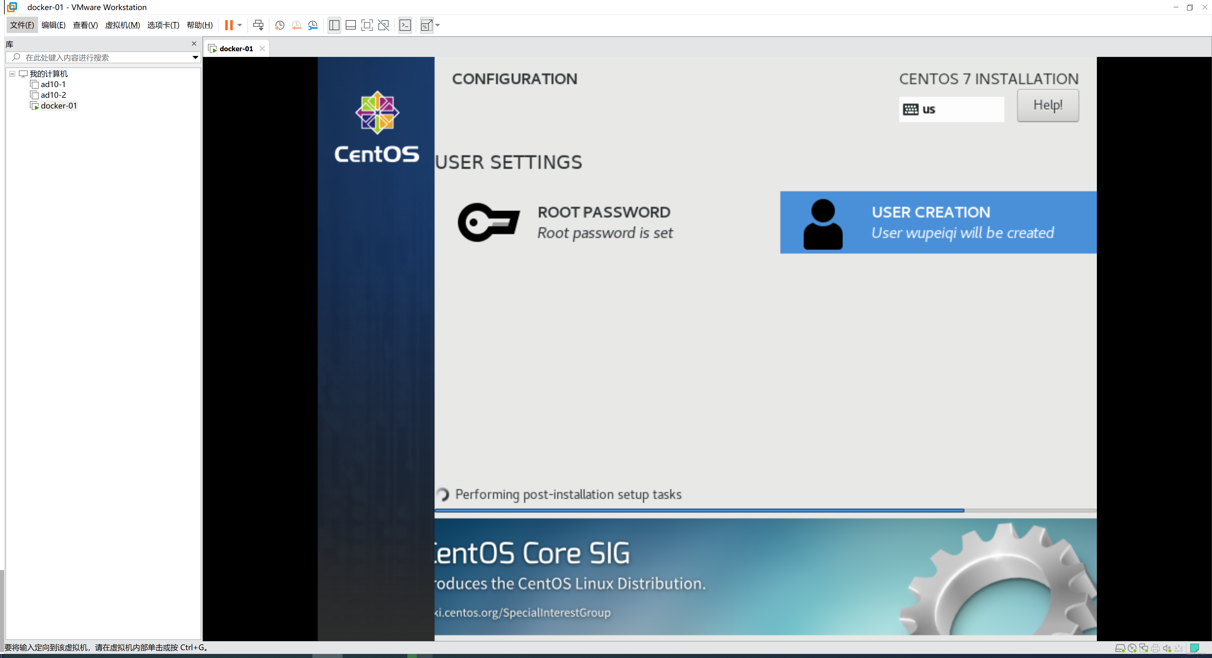Image resolution: width=1212 pixels, height=658 pixels.
Task: Click the sound card status icon
Action: click(x=1167, y=648)
